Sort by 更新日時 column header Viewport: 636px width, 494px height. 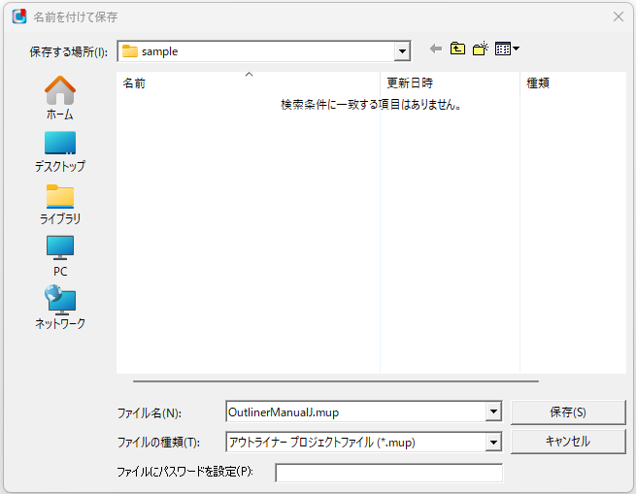point(451,83)
